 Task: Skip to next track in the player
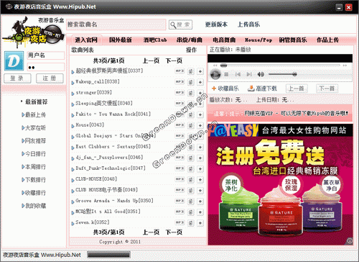click(x=249, y=74)
